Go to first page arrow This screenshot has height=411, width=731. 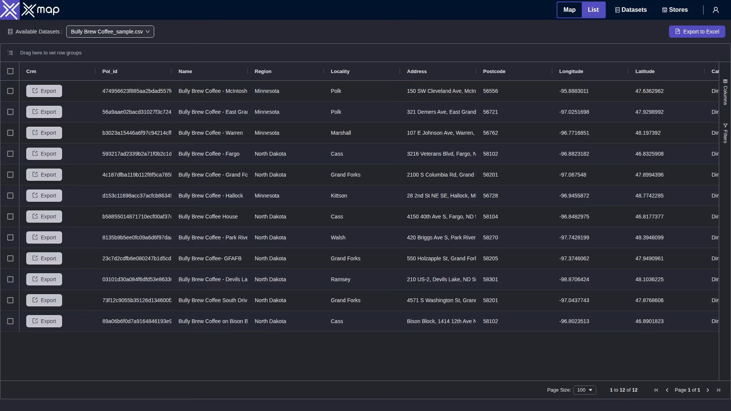[x=656, y=390]
